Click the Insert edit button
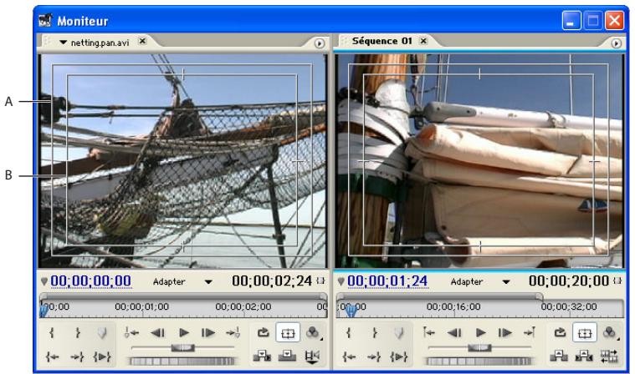 click(262, 356)
